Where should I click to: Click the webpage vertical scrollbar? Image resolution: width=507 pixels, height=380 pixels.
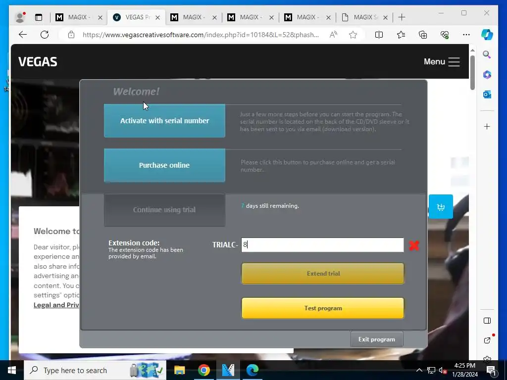tap(472, 73)
